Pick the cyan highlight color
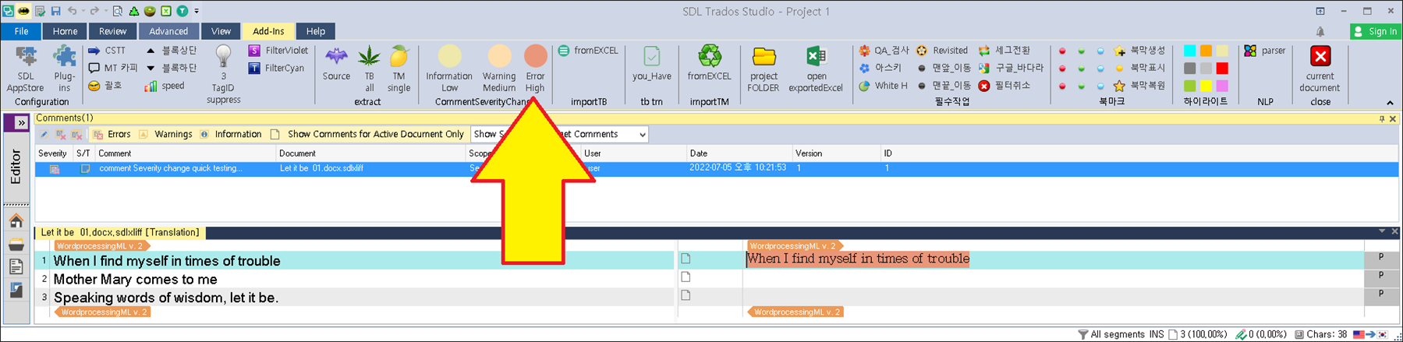 coord(1189,51)
